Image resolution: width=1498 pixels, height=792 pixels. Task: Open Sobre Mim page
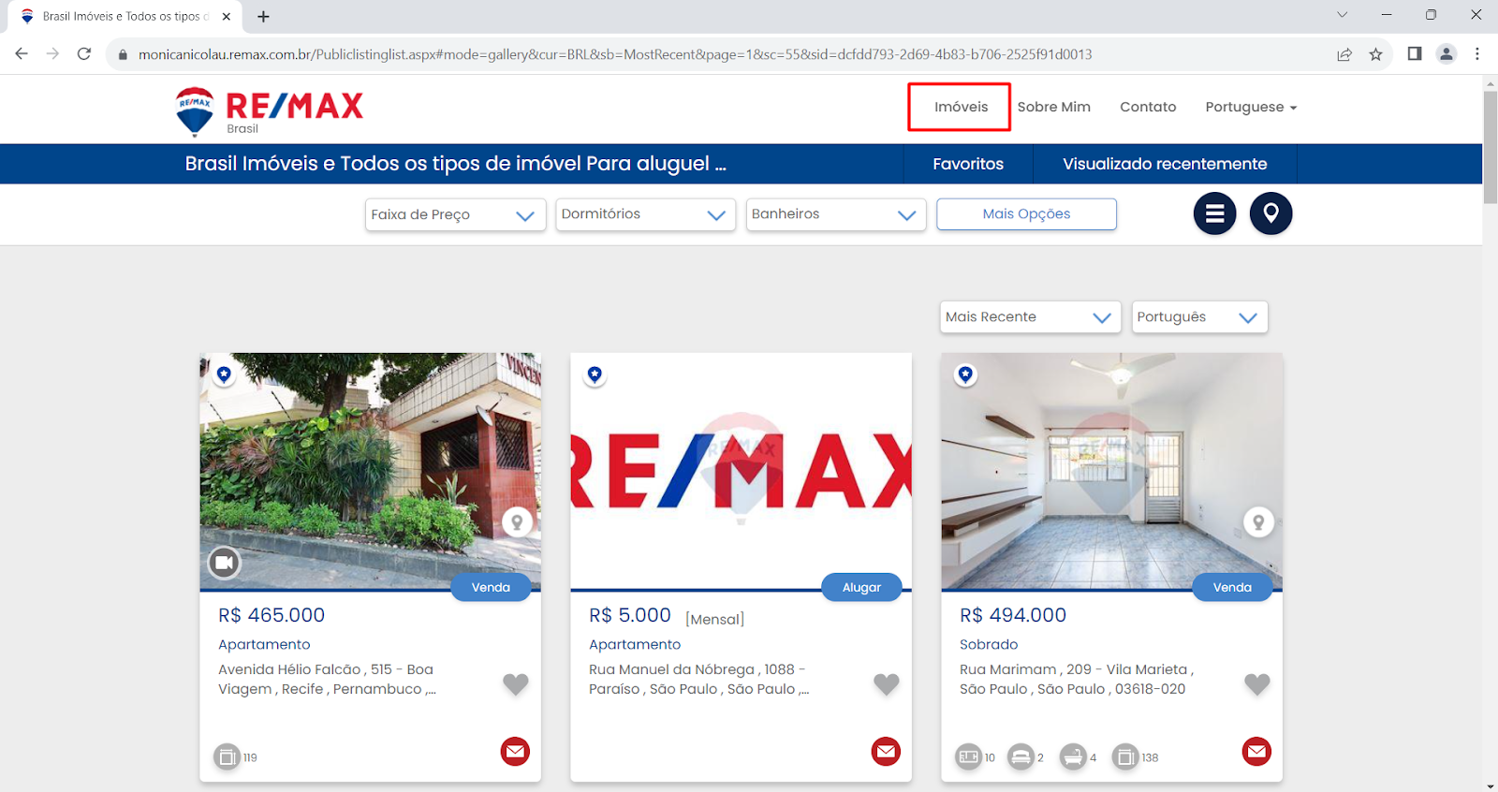coord(1054,107)
